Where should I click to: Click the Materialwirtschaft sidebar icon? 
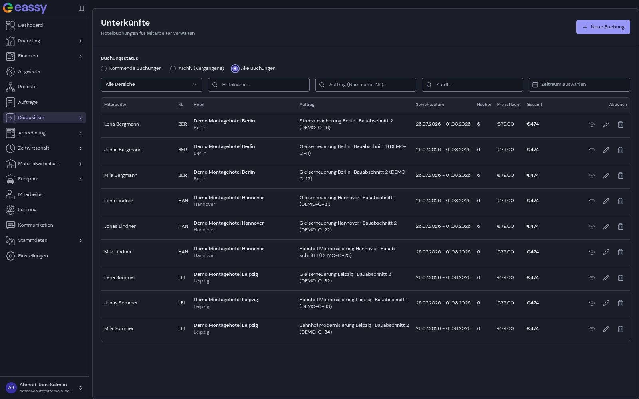coord(10,164)
